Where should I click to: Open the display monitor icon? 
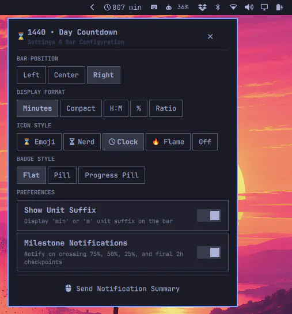[x=264, y=7]
